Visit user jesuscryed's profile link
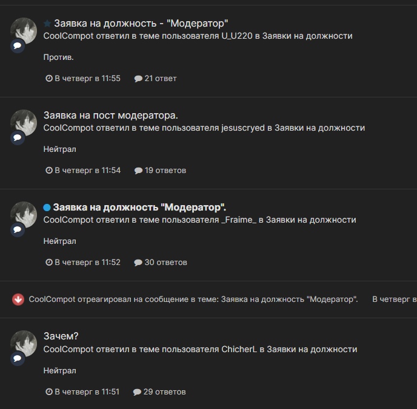This screenshot has height=409, width=417. 243,128
